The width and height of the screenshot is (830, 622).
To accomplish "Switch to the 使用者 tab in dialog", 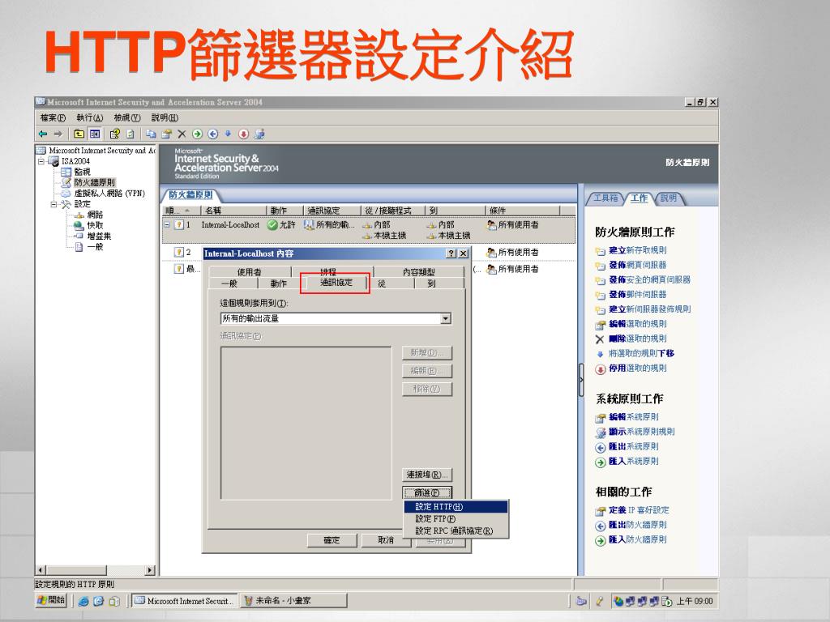I will click(x=250, y=272).
